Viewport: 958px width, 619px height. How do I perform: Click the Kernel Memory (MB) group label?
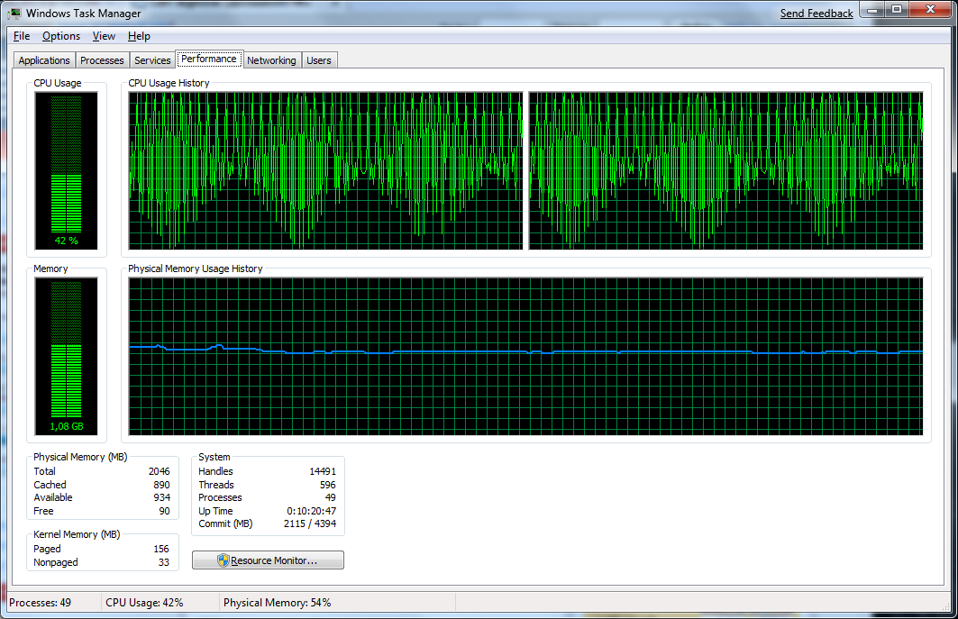[x=77, y=534]
